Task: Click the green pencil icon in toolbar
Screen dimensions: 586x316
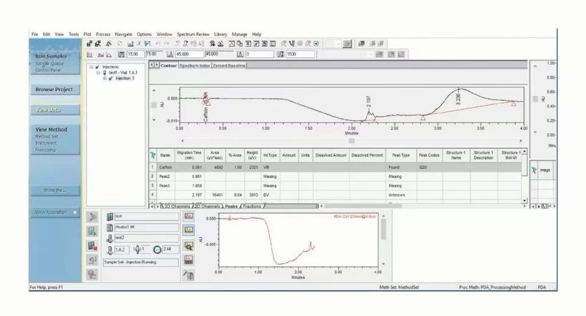Action: (x=347, y=44)
